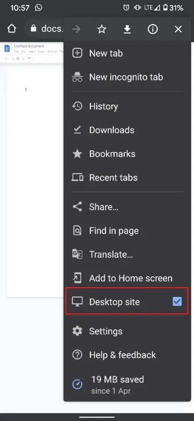Tap the address bar showing docs.
Viewport: 194px width, 421px height.
tap(44, 29)
